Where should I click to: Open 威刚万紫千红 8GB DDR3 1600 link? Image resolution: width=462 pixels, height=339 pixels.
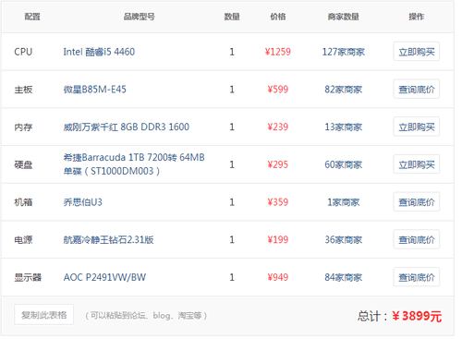click(127, 127)
